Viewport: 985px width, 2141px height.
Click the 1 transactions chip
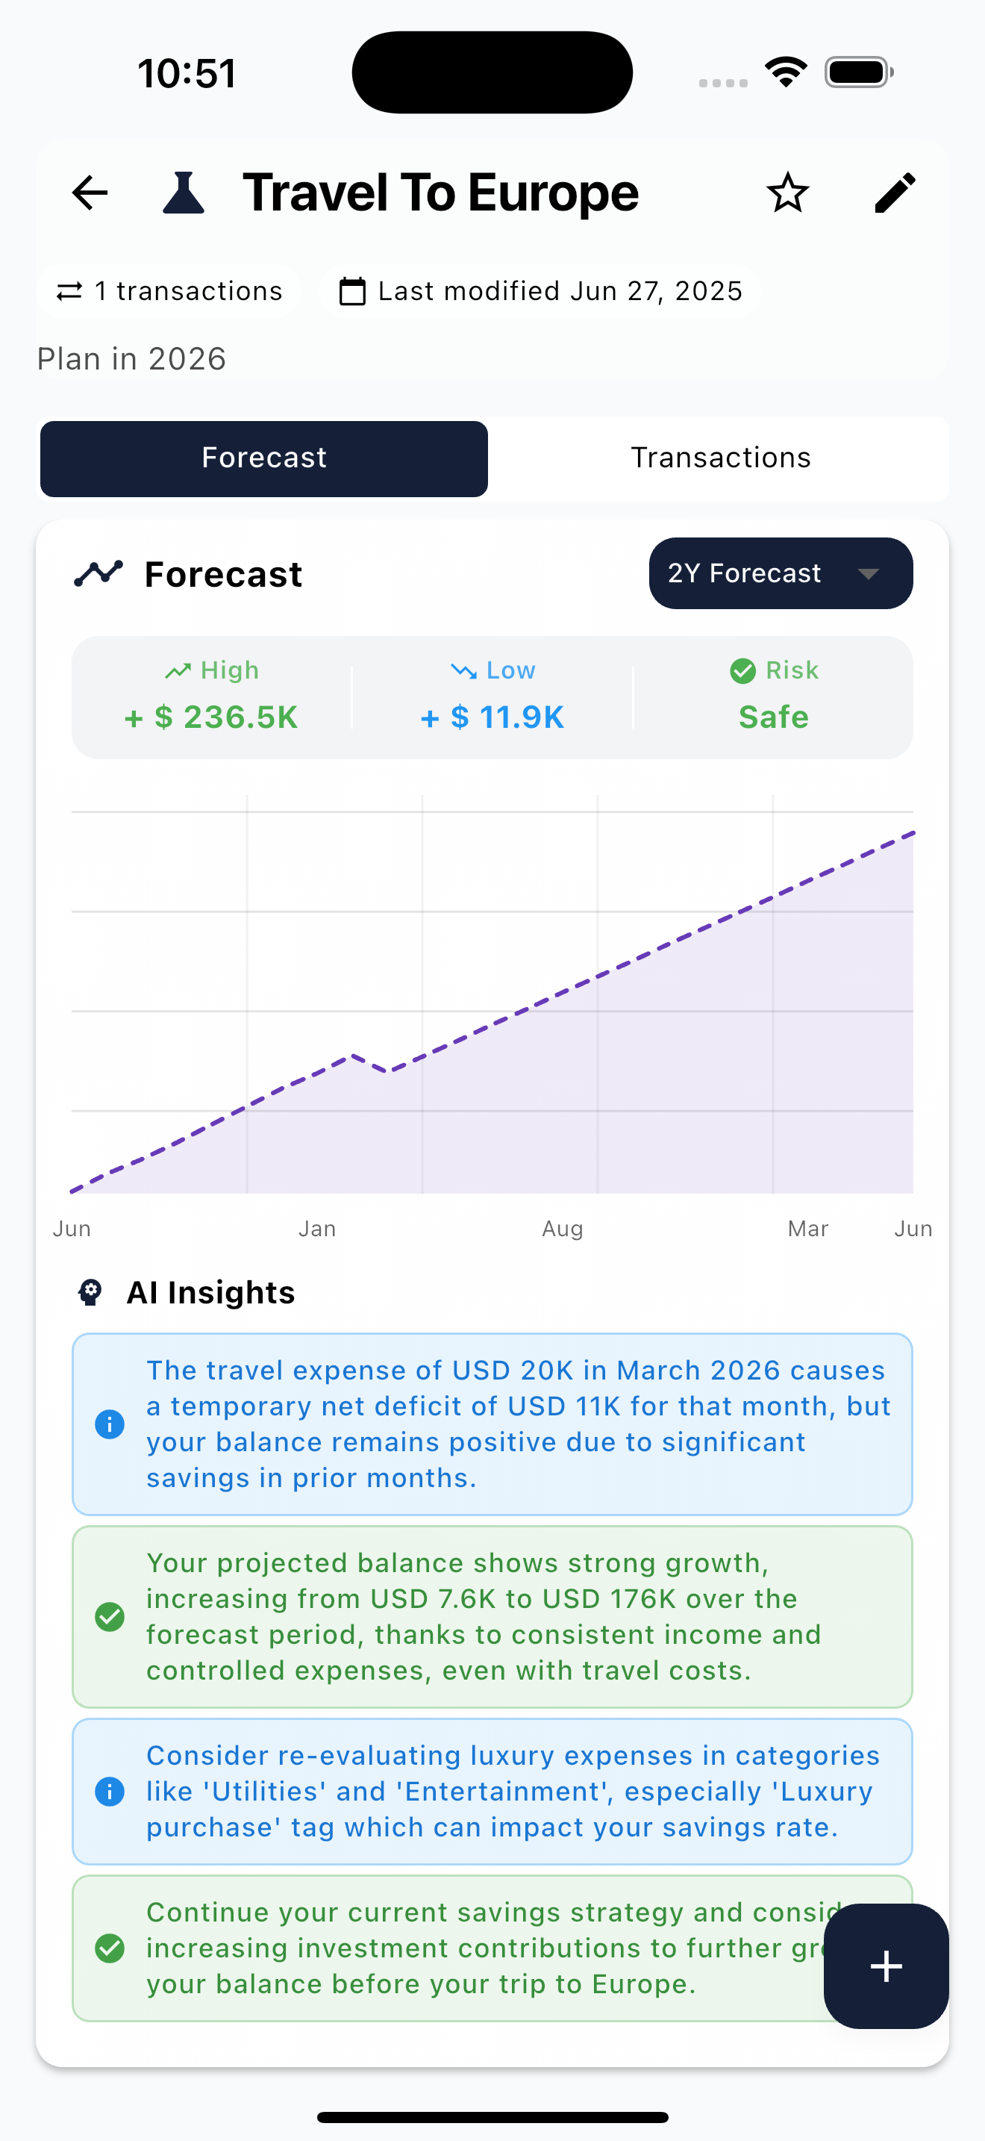point(169,291)
